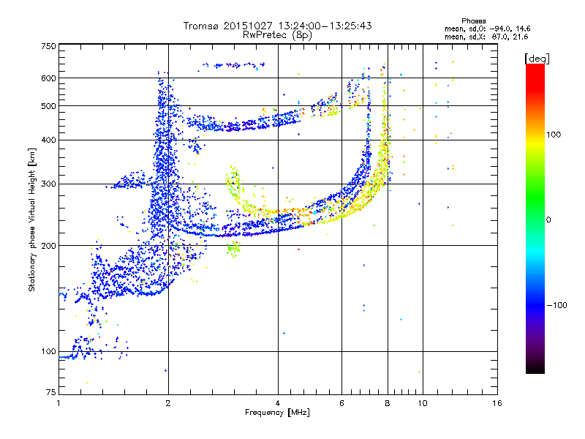Click the x-axis tick label '16'
The width and height of the screenshot is (585, 439).
(x=497, y=403)
